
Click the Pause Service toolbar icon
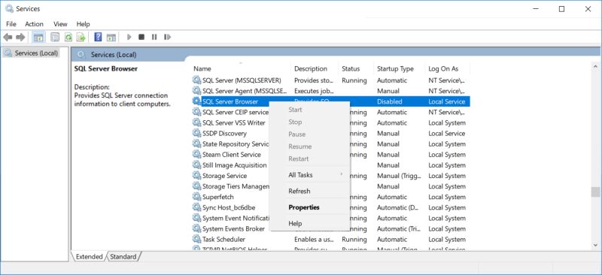pos(154,38)
